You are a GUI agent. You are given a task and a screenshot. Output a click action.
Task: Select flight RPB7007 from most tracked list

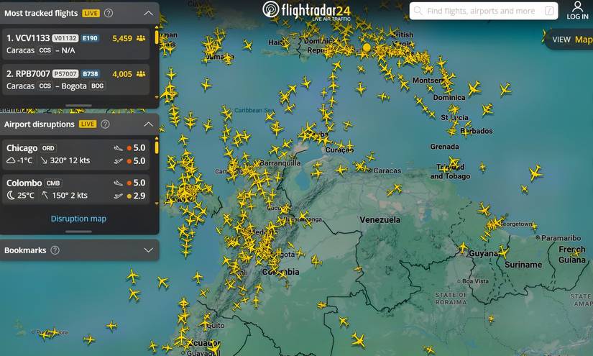click(x=75, y=80)
